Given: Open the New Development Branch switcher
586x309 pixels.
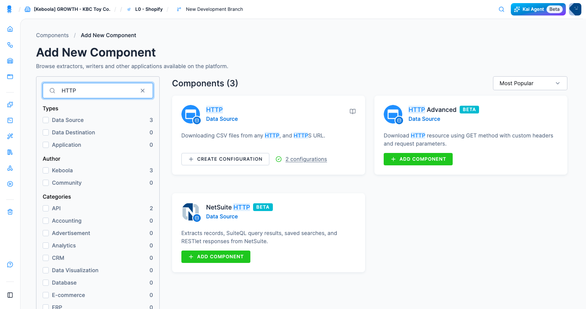Looking at the screenshot, I should pyautogui.click(x=214, y=9).
